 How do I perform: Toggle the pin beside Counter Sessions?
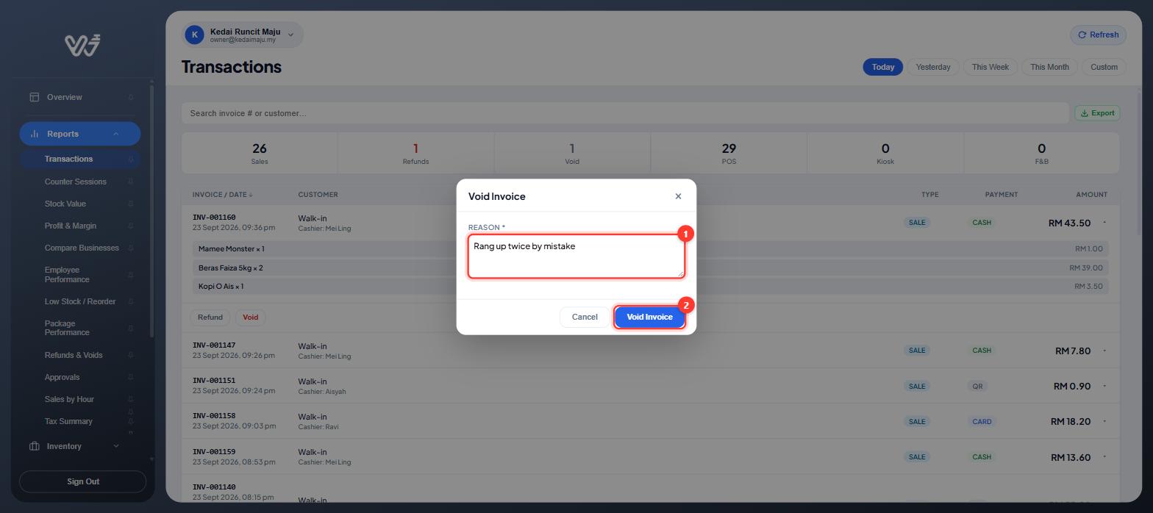(131, 182)
